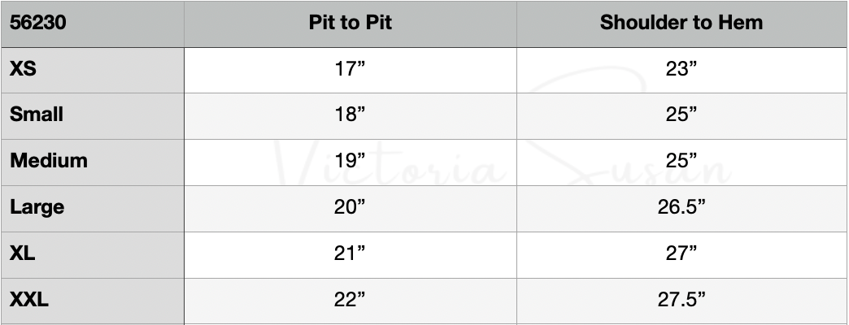849x325 pixels.
Task: Select the Pit to Pit column header
Action: [350, 23]
